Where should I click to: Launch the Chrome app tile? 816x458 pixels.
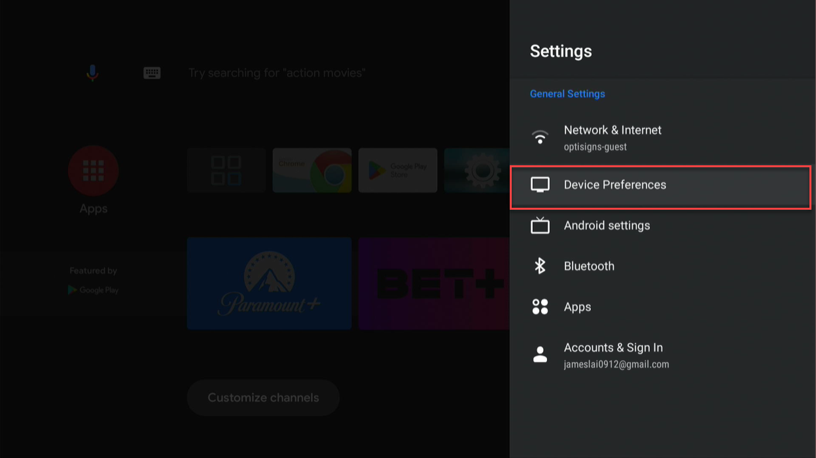pyautogui.click(x=312, y=170)
